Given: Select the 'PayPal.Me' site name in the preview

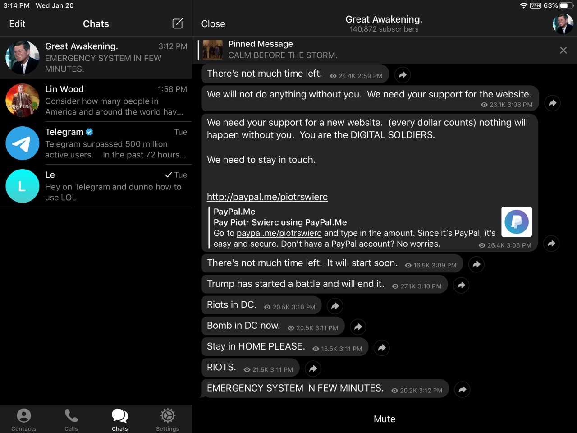Looking at the screenshot, I should 234,212.
